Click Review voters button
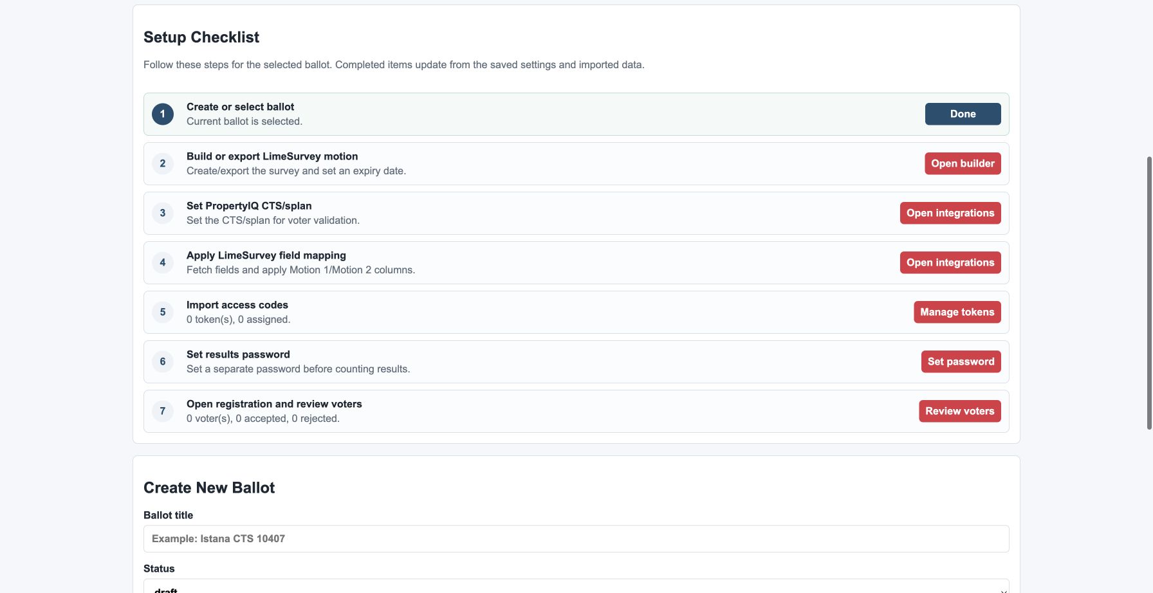1153x593 pixels. point(960,411)
